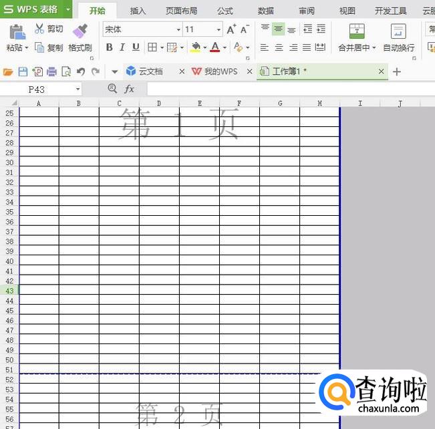Apply cell borders icon
This screenshot has width=435, height=429.
pyautogui.click(x=152, y=47)
